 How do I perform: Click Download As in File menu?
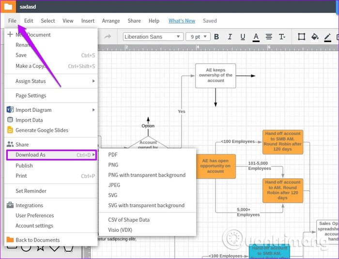(x=51, y=155)
